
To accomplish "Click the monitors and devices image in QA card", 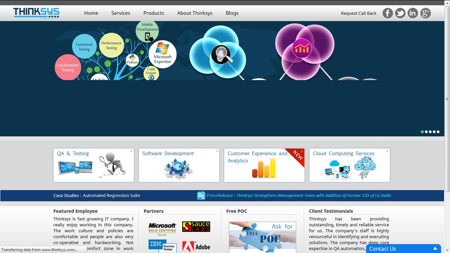I will pos(75,167).
